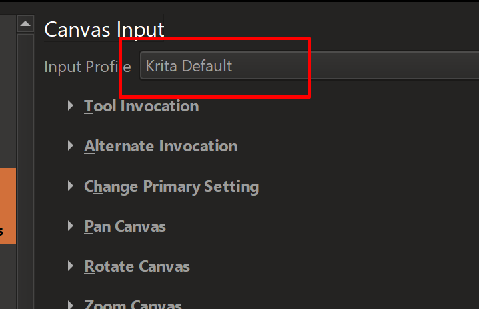Click sidebar area below the orange item
The width and height of the screenshot is (479, 309).
click(x=7, y=277)
